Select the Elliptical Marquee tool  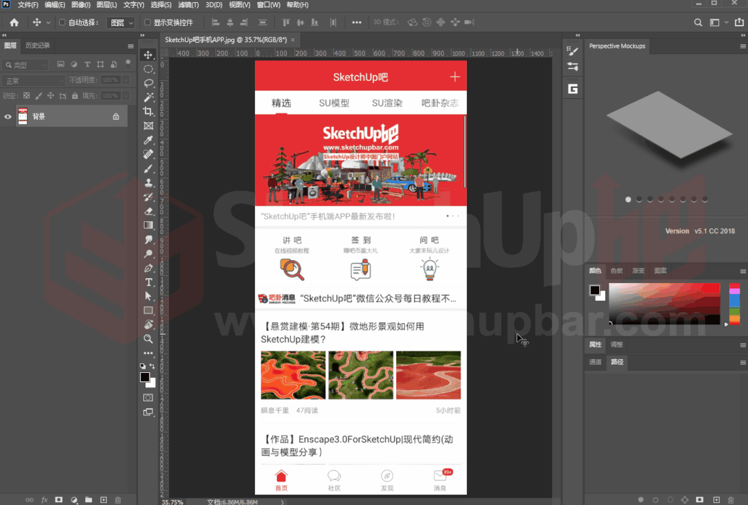tap(148, 69)
